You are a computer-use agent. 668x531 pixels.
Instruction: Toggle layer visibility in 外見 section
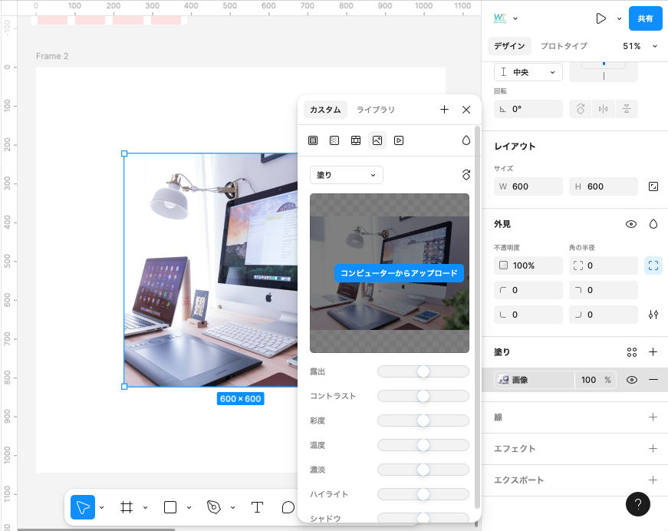(631, 224)
